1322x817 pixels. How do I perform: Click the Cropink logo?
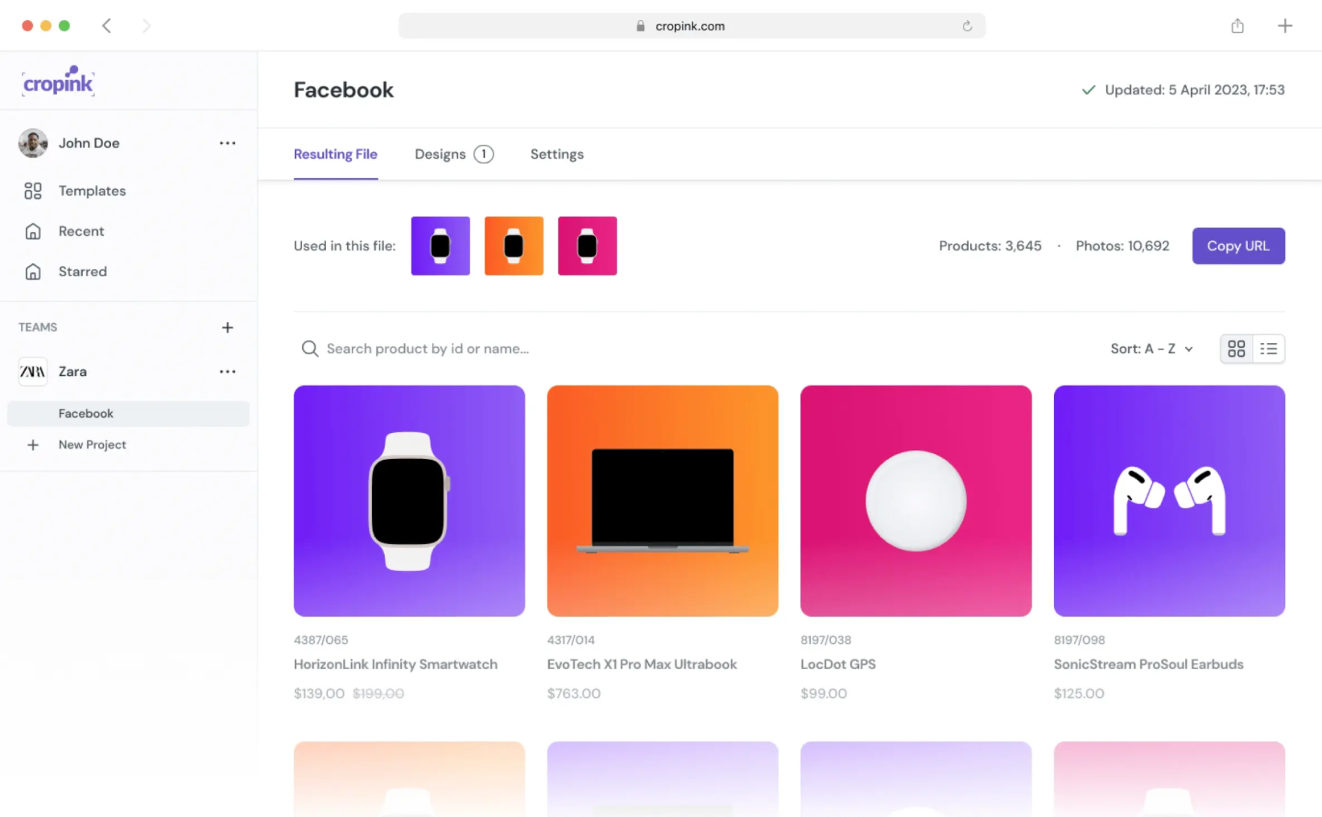coord(58,81)
